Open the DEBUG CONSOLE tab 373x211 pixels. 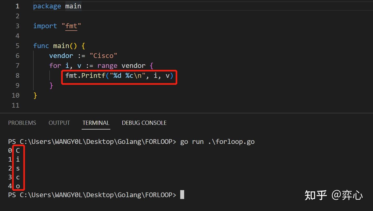(144, 123)
